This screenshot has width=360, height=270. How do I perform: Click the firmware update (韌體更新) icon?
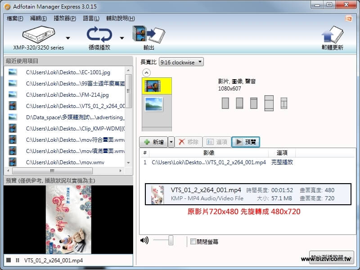[x=332, y=35]
